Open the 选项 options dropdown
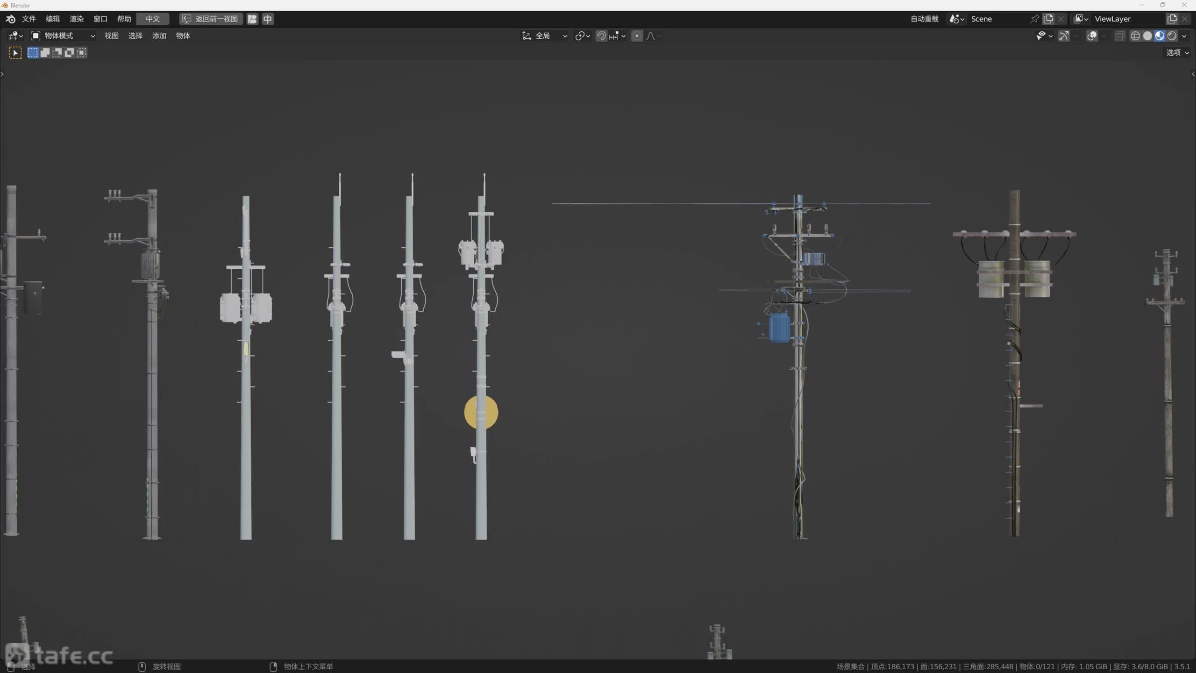The image size is (1196, 673). click(1177, 52)
